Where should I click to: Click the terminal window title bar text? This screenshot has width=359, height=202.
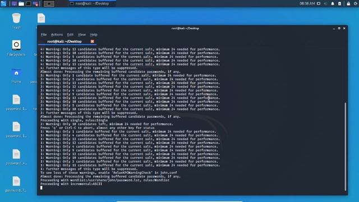point(185,29)
